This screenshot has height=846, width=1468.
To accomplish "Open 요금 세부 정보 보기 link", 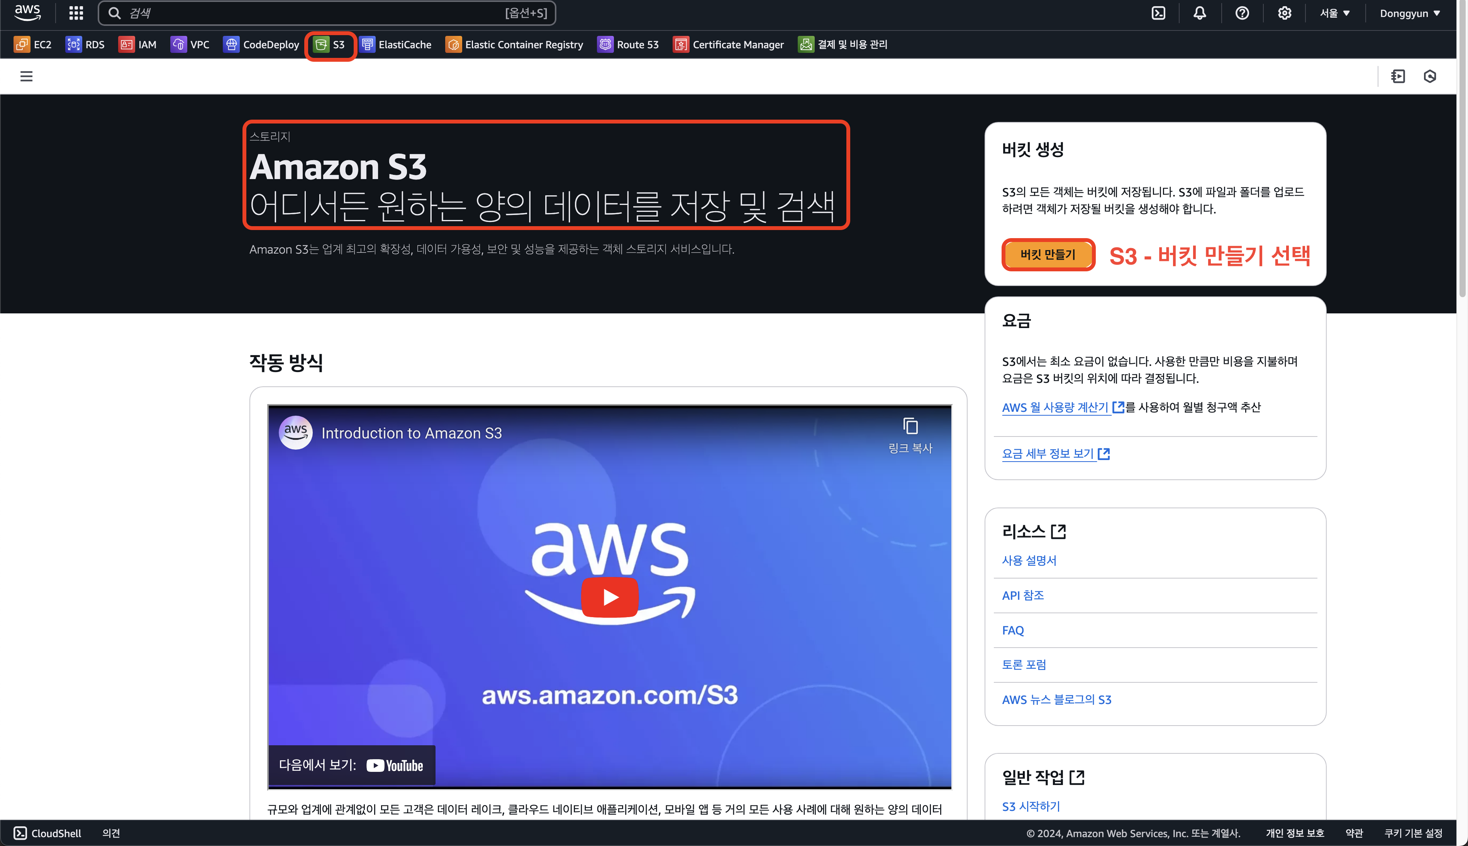I will (x=1055, y=454).
